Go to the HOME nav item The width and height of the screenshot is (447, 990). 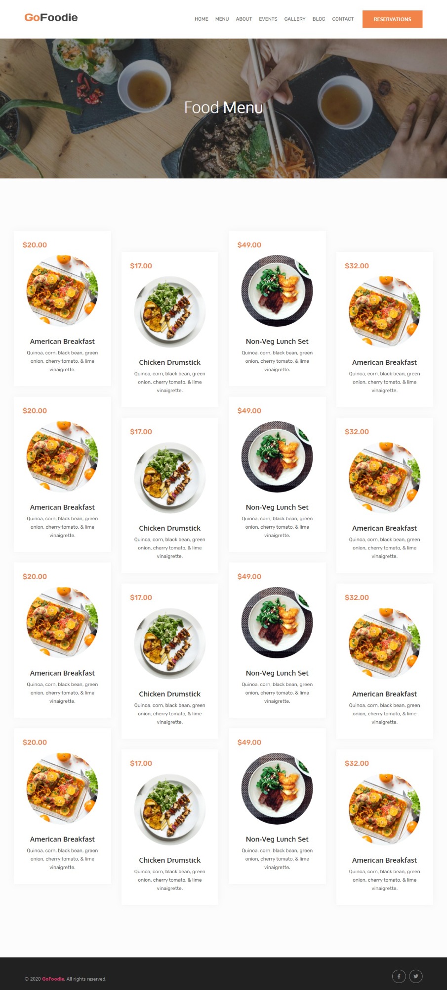coord(202,19)
